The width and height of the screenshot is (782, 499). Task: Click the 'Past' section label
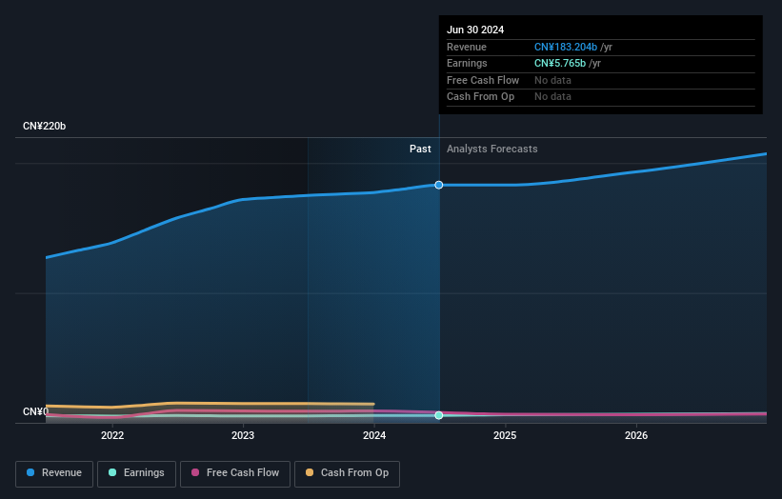420,150
